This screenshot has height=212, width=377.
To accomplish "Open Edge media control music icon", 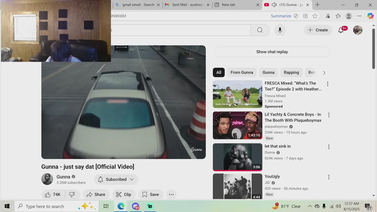I will click(x=328, y=16).
